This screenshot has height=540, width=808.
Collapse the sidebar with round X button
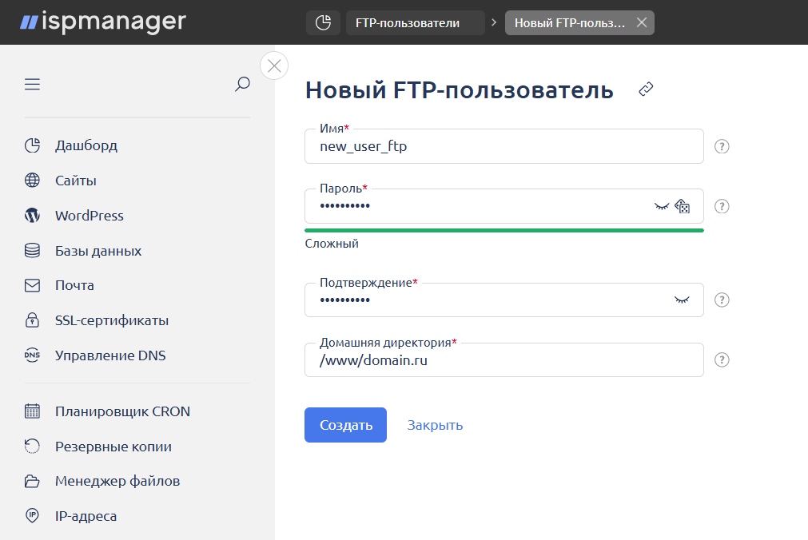point(274,66)
